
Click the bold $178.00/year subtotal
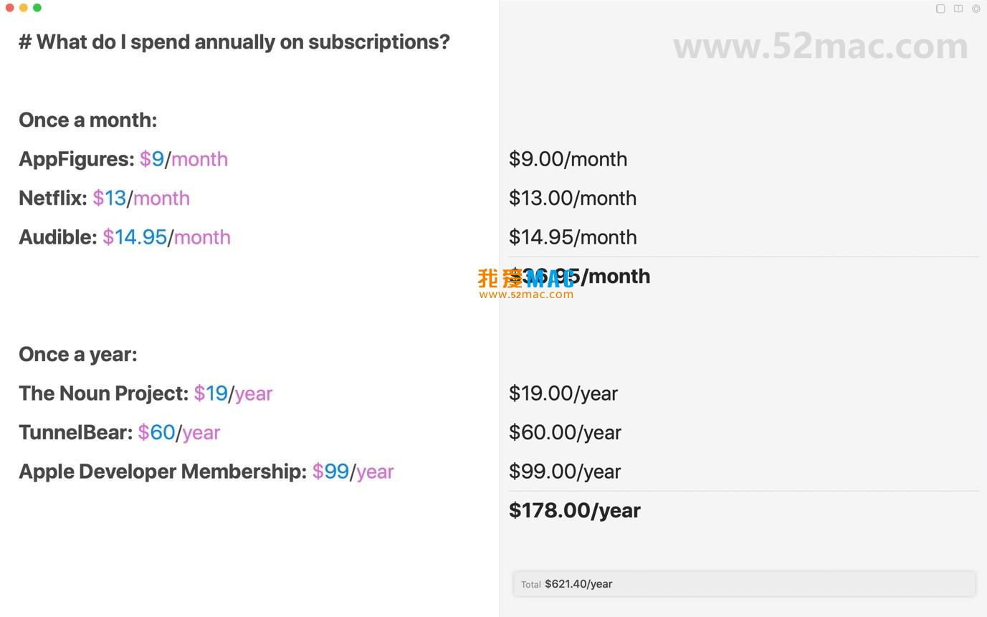(x=574, y=510)
